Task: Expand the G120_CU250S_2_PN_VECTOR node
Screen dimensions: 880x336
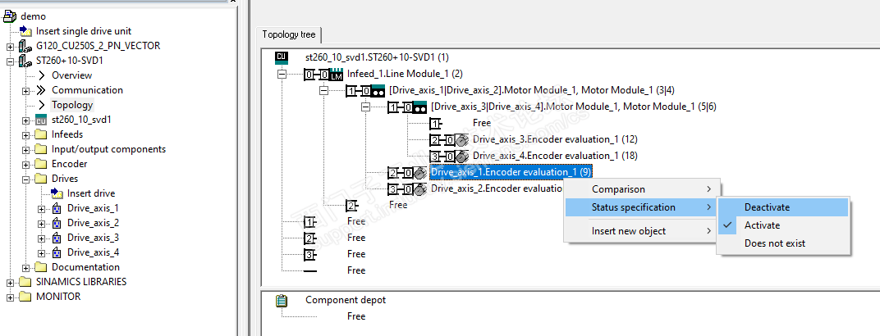Action: (10, 47)
